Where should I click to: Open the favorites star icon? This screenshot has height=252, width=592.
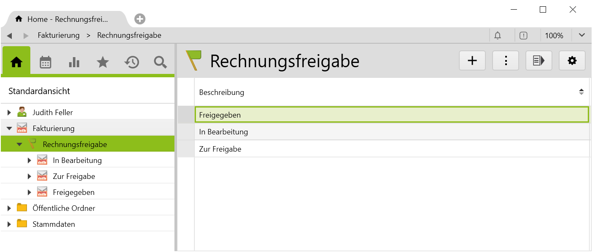(103, 63)
